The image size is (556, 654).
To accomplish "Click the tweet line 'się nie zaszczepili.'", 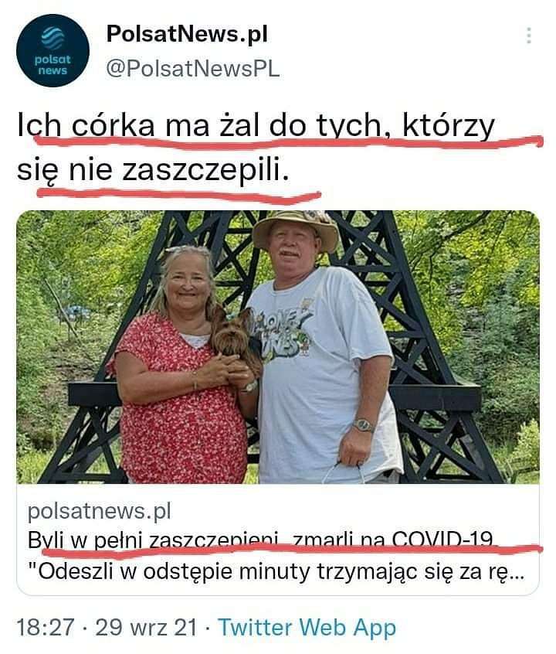I will (153, 170).
